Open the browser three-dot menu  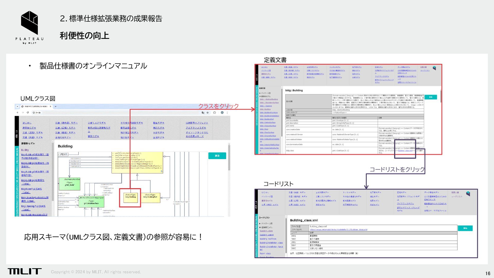[227, 112]
